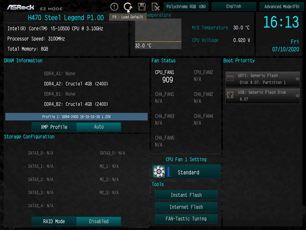Click the CHA_FAN1 N/A reading
This screenshot has height=230, width=306.
click(x=158, y=101)
